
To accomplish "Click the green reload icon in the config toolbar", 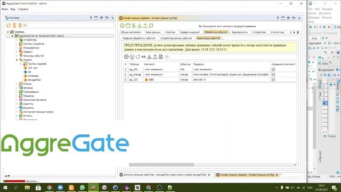I will point(151,26).
